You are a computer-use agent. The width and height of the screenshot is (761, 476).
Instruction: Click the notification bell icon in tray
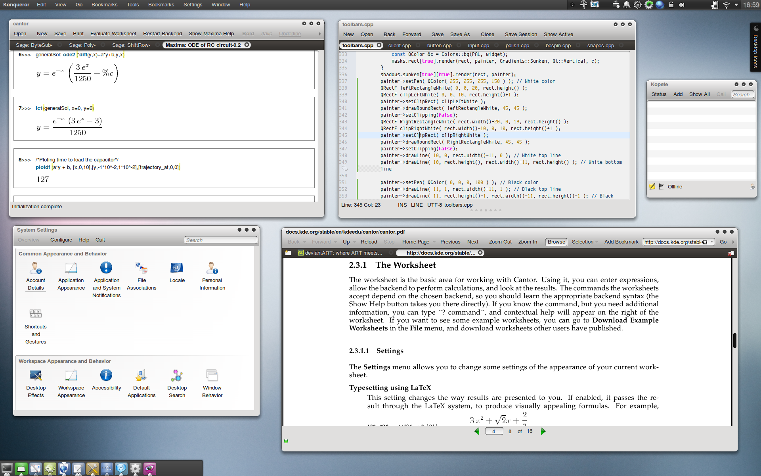click(627, 5)
